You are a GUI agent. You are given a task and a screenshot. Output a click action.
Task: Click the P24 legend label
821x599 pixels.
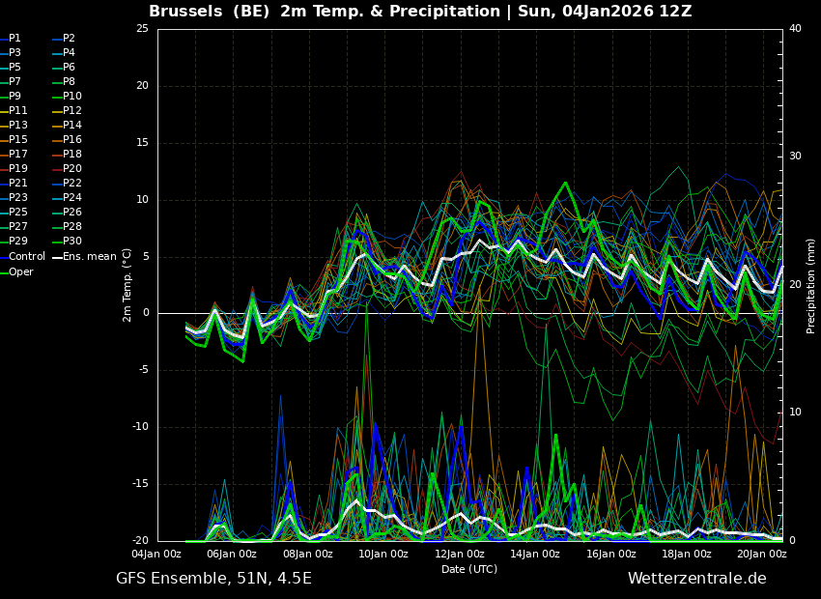[x=72, y=197]
